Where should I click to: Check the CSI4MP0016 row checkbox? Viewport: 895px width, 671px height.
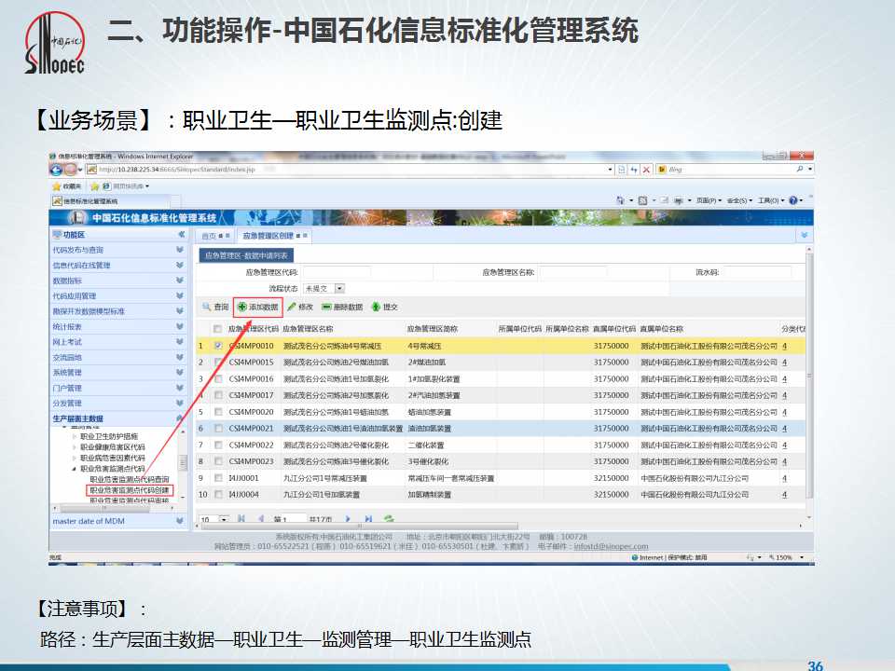point(218,379)
